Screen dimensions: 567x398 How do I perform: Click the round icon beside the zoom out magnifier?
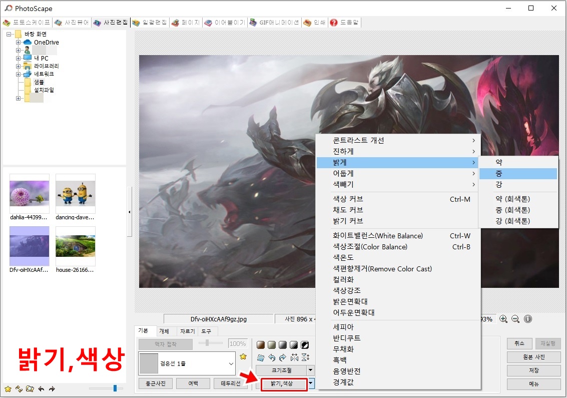(528, 319)
